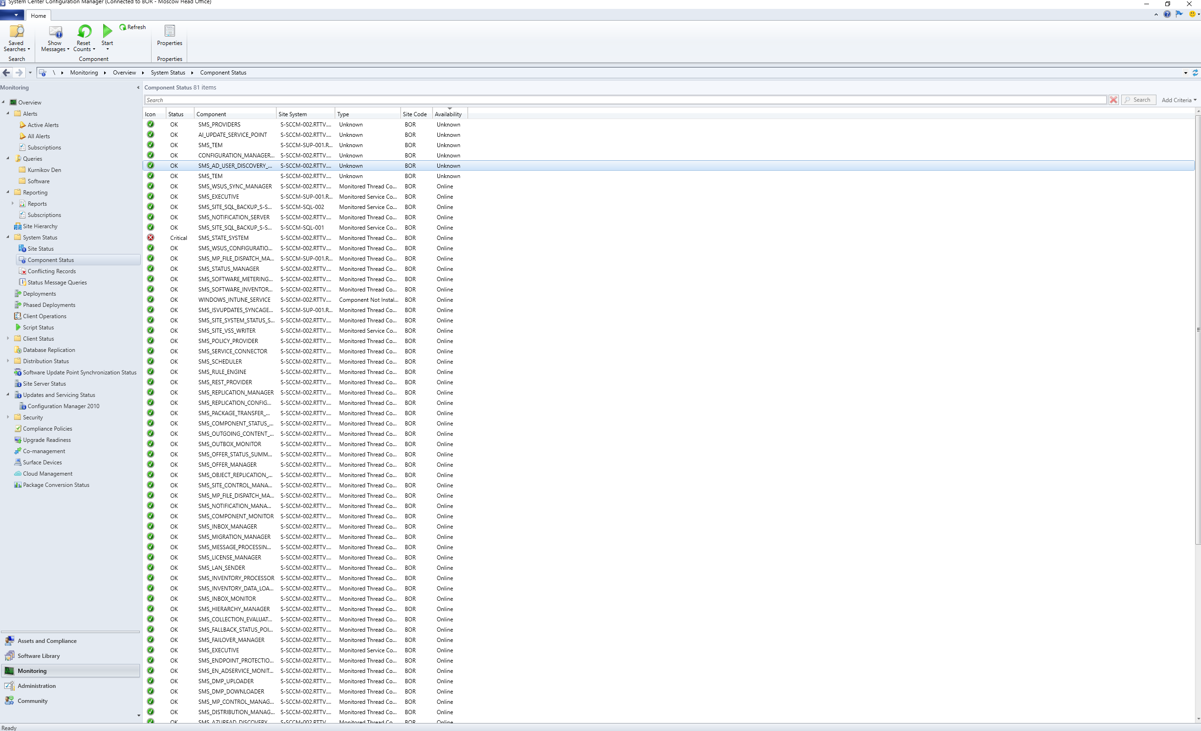1201x731 pixels.
Task: Select the Home ribbon tab
Action: [38, 15]
